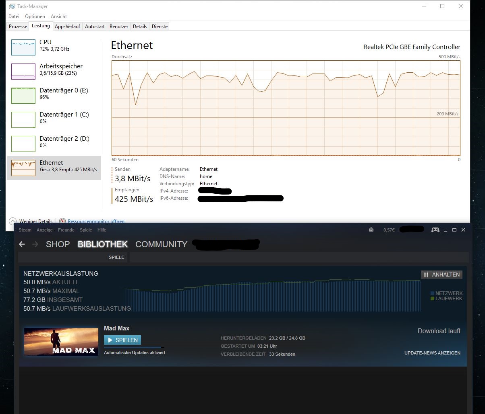This screenshot has width=485, height=414.
Task: Click the 'Verbleibende Zeit 33 Sekunden' text
Action: pyautogui.click(x=258, y=354)
